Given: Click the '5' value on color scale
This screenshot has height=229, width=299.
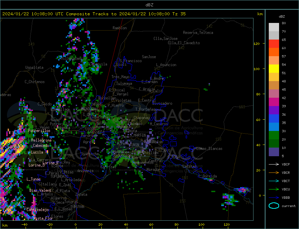Looking at the screenshot, I should (x=283, y=156).
